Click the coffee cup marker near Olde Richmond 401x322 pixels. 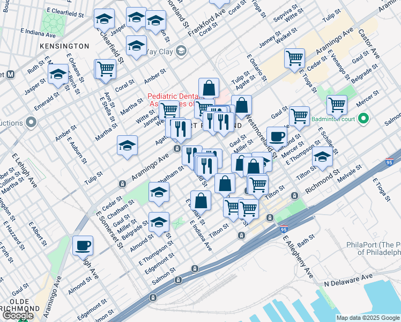(83, 246)
